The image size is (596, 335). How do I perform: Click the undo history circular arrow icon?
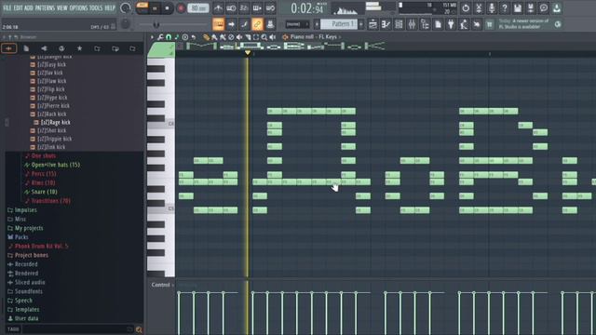click(466, 8)
